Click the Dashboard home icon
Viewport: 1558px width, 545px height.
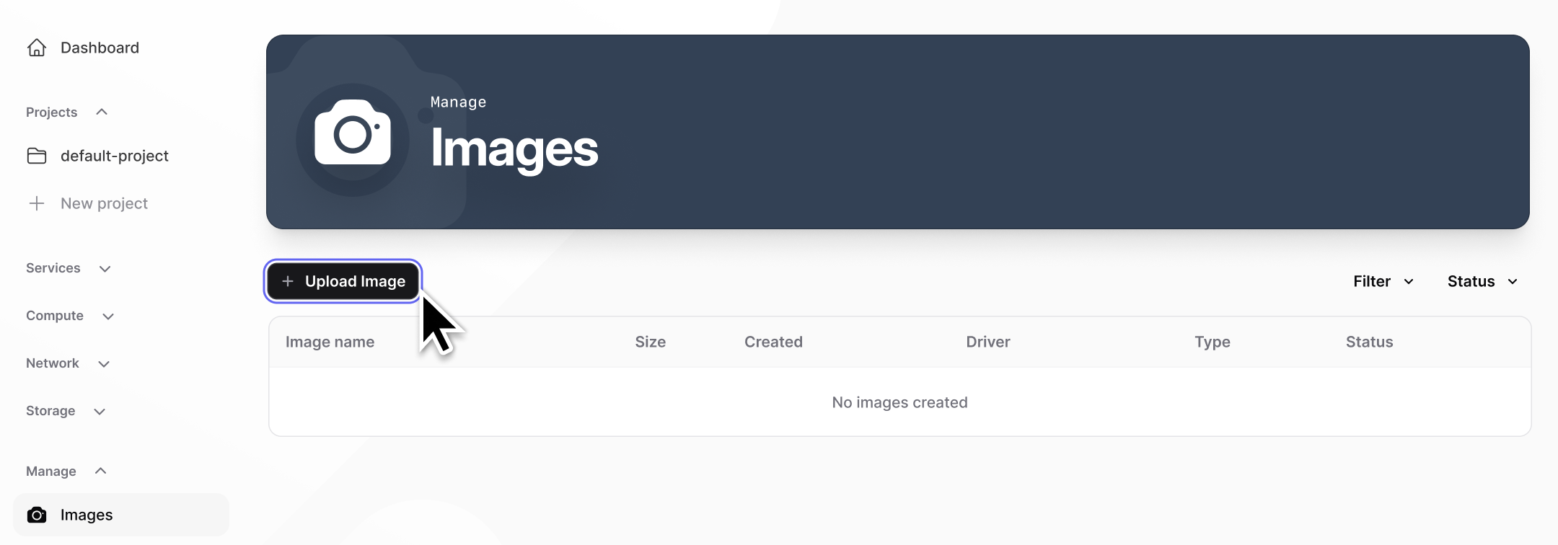pyautogui.click(x=37, y=48)
